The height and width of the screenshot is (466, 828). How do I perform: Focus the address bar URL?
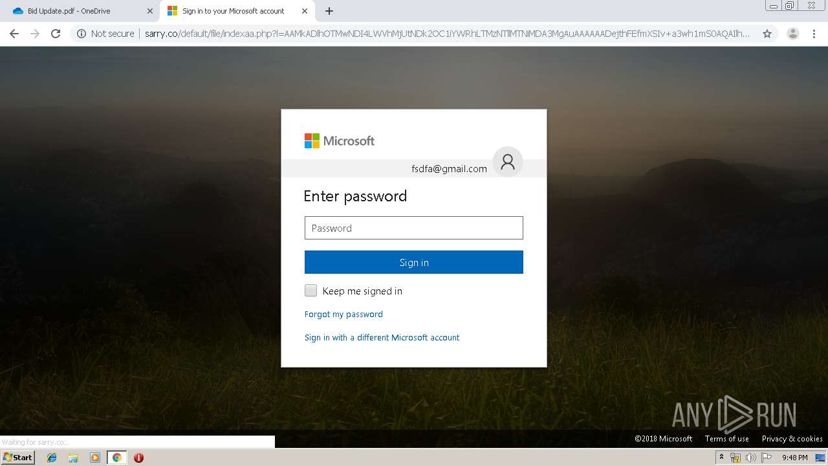tap(447, 34)
